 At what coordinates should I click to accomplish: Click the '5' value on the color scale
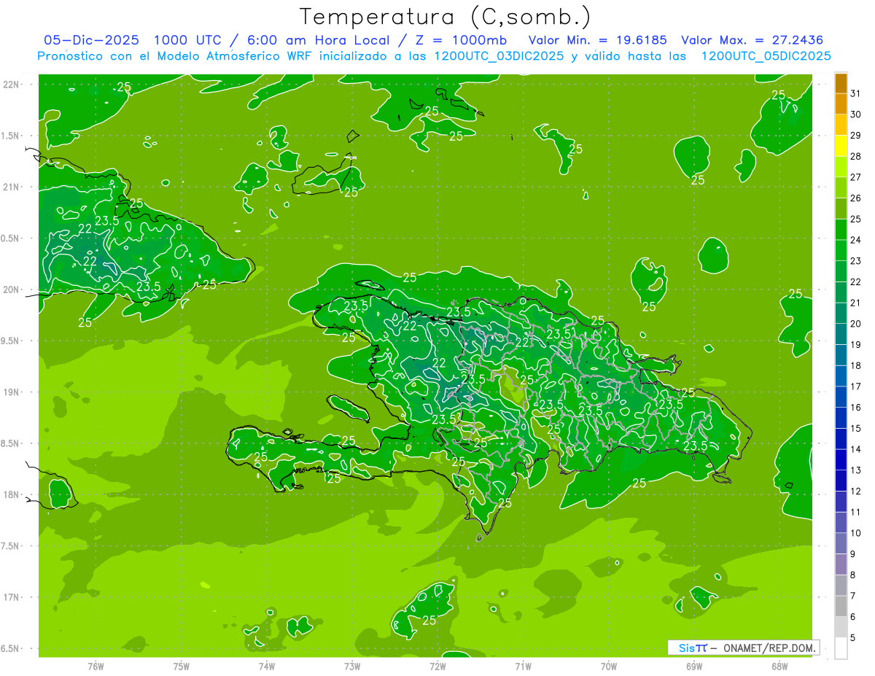point(852,637)
